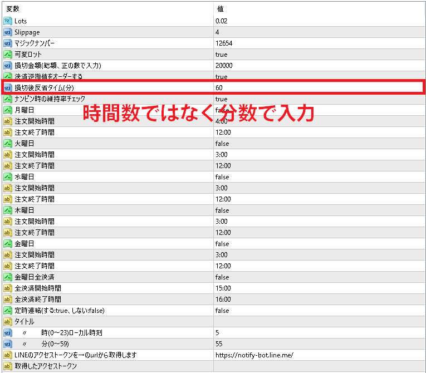Click the 可変ロット boolean icon
This screenshot has height=373, width=426.
(8, 55)
